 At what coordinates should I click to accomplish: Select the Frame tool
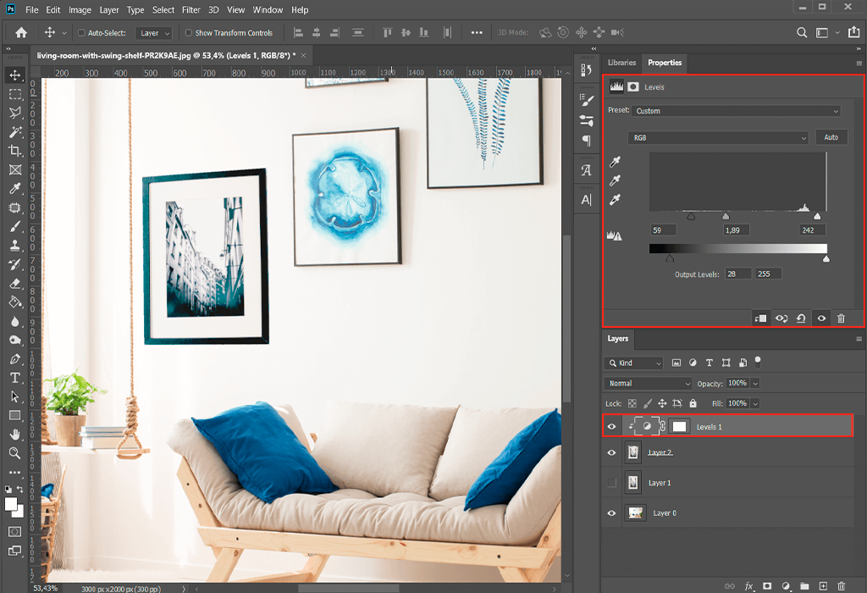(x=15, y=169)
